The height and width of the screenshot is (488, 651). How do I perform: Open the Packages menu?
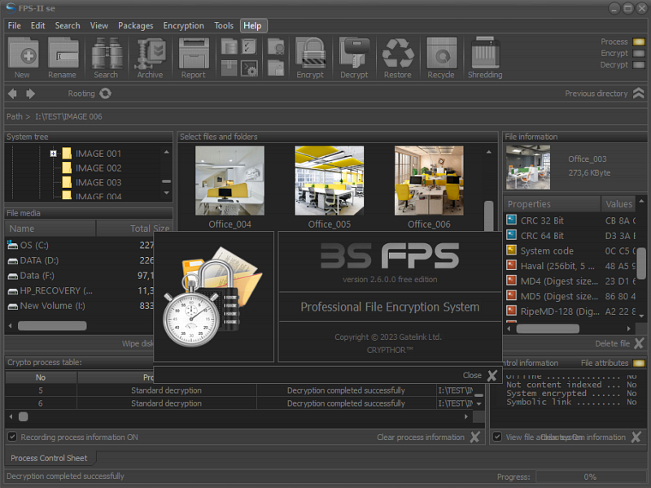135,25
